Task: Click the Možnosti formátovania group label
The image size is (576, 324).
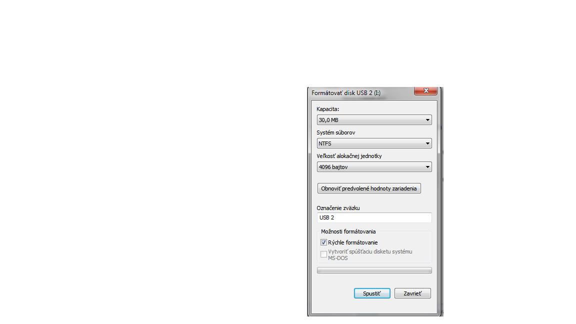Action: pyautogui.click(x=348, y=231)
